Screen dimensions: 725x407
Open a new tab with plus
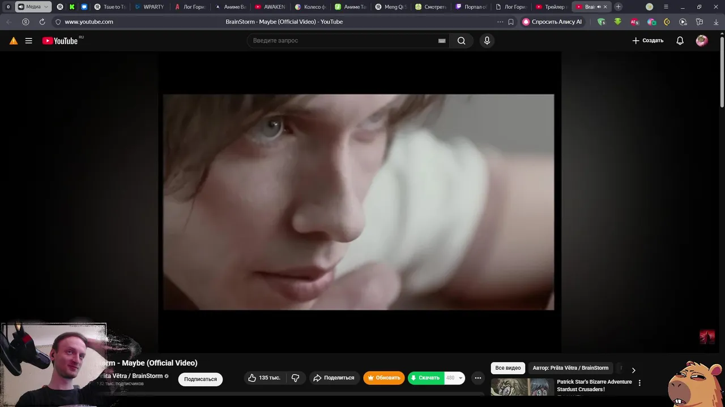pos(618,7)
